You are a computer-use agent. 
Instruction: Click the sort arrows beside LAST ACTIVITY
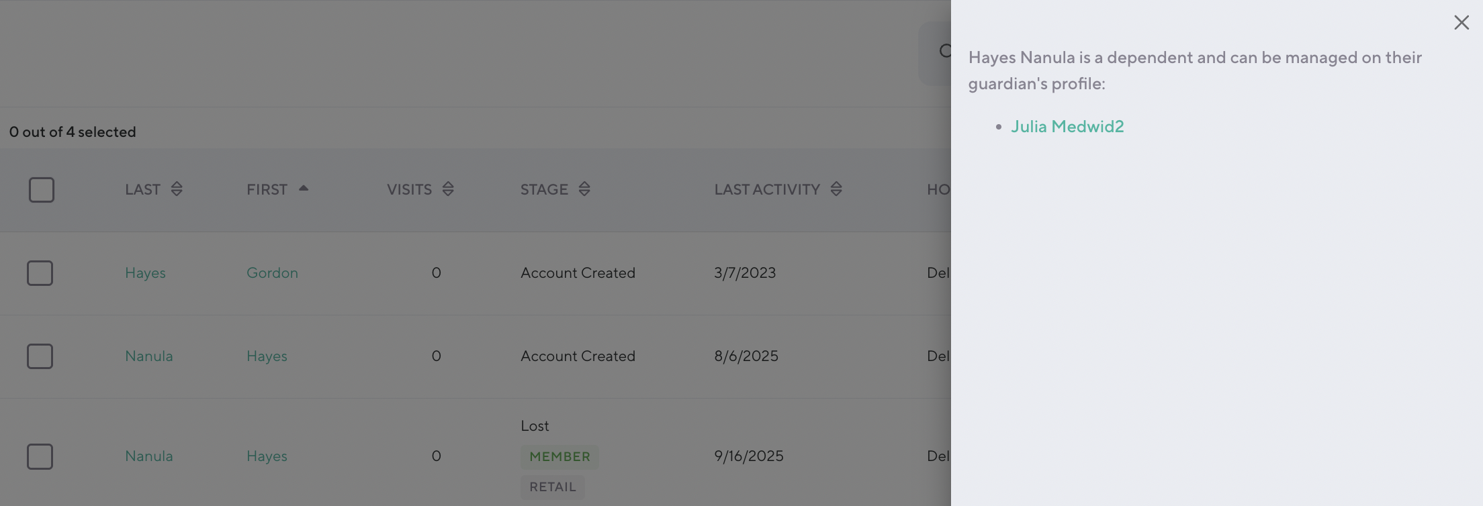coord(836,189)
